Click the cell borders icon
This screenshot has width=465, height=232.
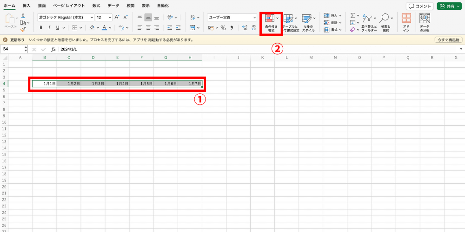click(x=75, y=28)
